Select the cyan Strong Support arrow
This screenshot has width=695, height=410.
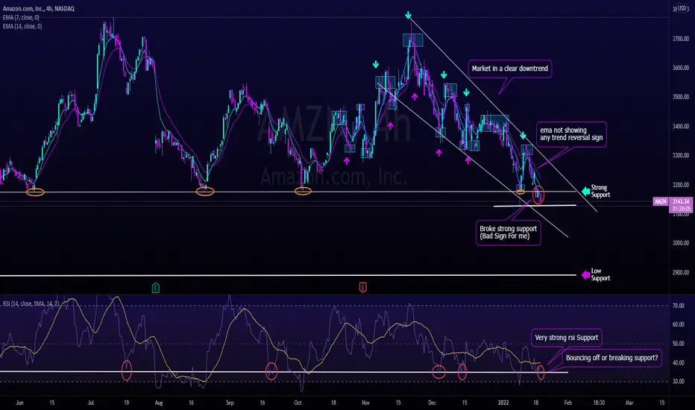585,192
